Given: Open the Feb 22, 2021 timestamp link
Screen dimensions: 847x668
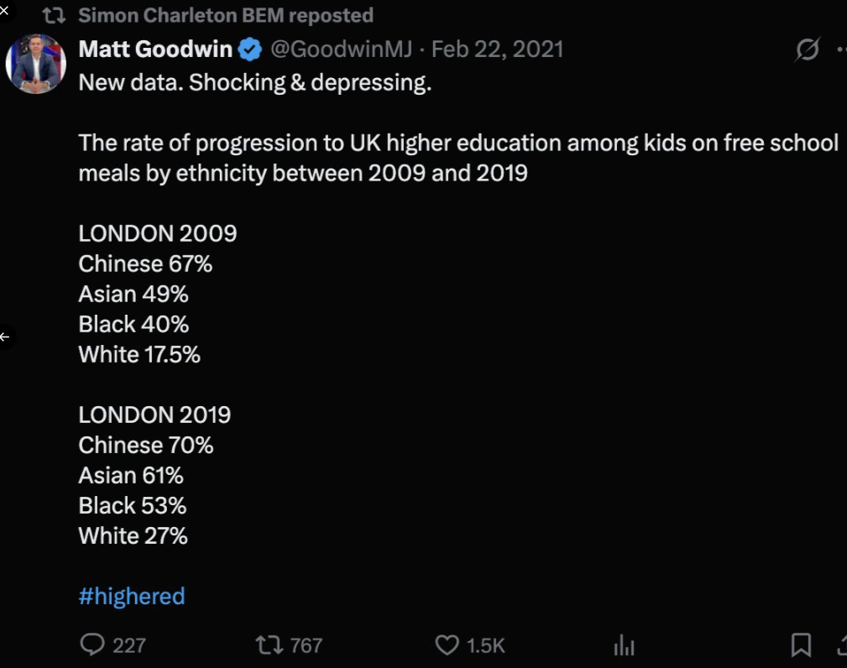Looking at the screenshot, I should (497, 50).
